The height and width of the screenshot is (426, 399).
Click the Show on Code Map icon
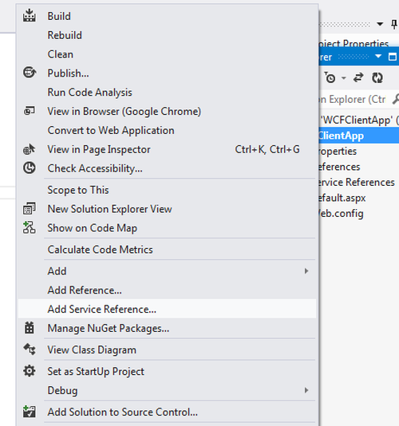coord(29,227)
